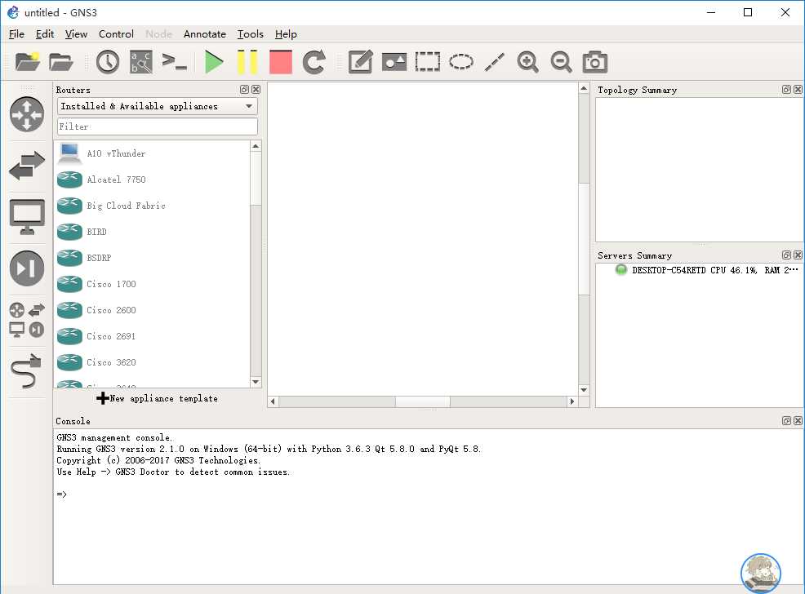Click canvas horizontal scroll left arrow
805x594 pixels.
click(274, 401)
